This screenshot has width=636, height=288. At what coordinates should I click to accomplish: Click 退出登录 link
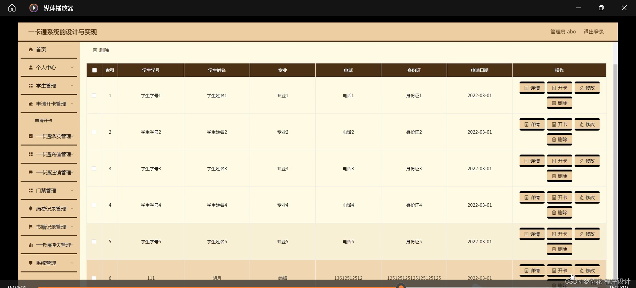[x=594, y=32]
